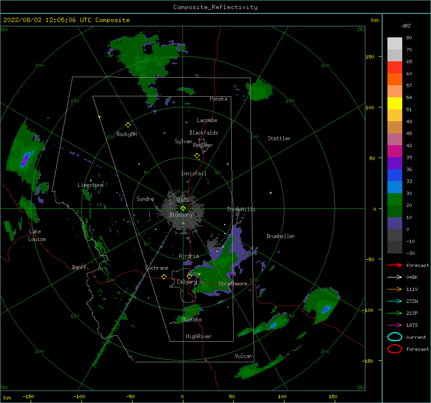Image resolution: width=431 pixels, height=403 pixels.
Task: Click the cyan current ellipse legend icon
Action: point(395,337)
